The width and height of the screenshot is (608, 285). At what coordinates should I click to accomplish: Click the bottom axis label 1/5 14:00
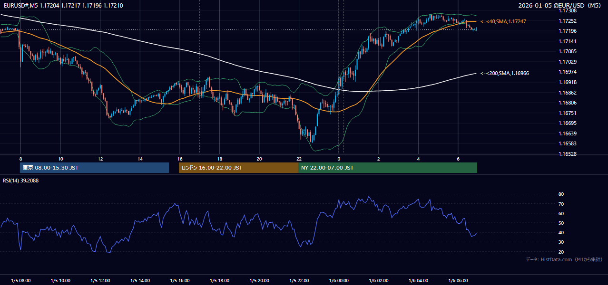click(140, 281)
